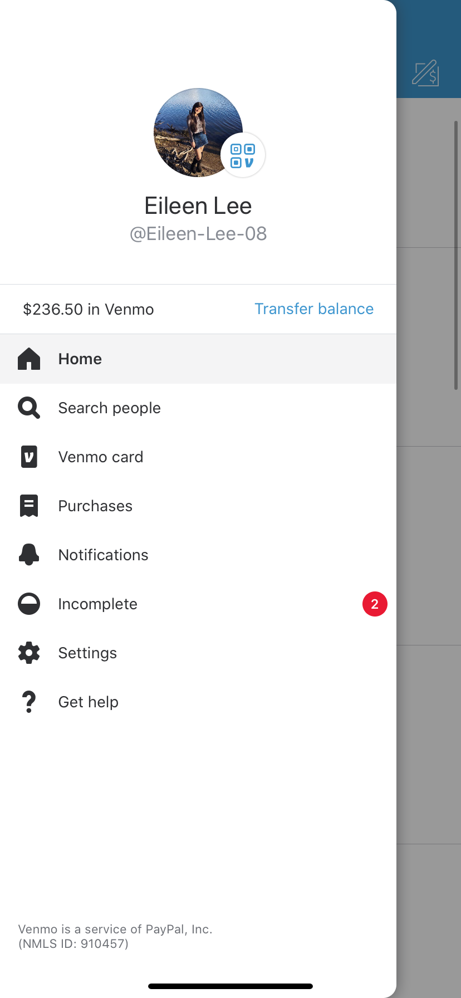The width and height of the screenshot is (461, 998).
Task: Tap the Transfer balance link
Action: pyautogui.click(x=314, y=309)
